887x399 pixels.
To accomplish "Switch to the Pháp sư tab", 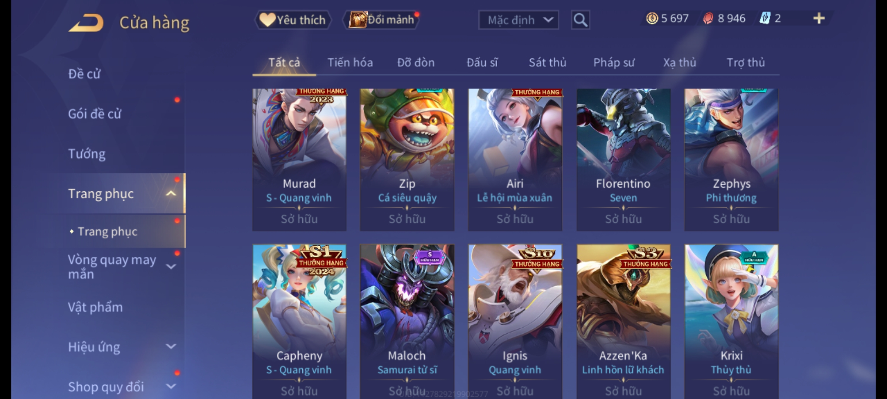I will pyautogui.click(x=614, y=62).
